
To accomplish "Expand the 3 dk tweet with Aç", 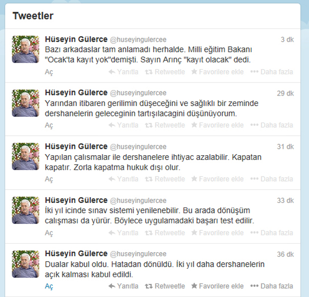I will click(x=49, y=72).
